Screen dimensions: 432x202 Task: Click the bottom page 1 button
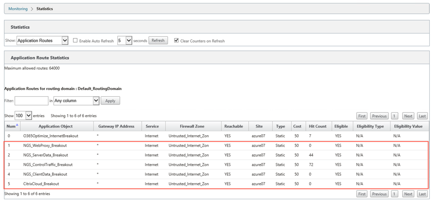coord(394,194)
